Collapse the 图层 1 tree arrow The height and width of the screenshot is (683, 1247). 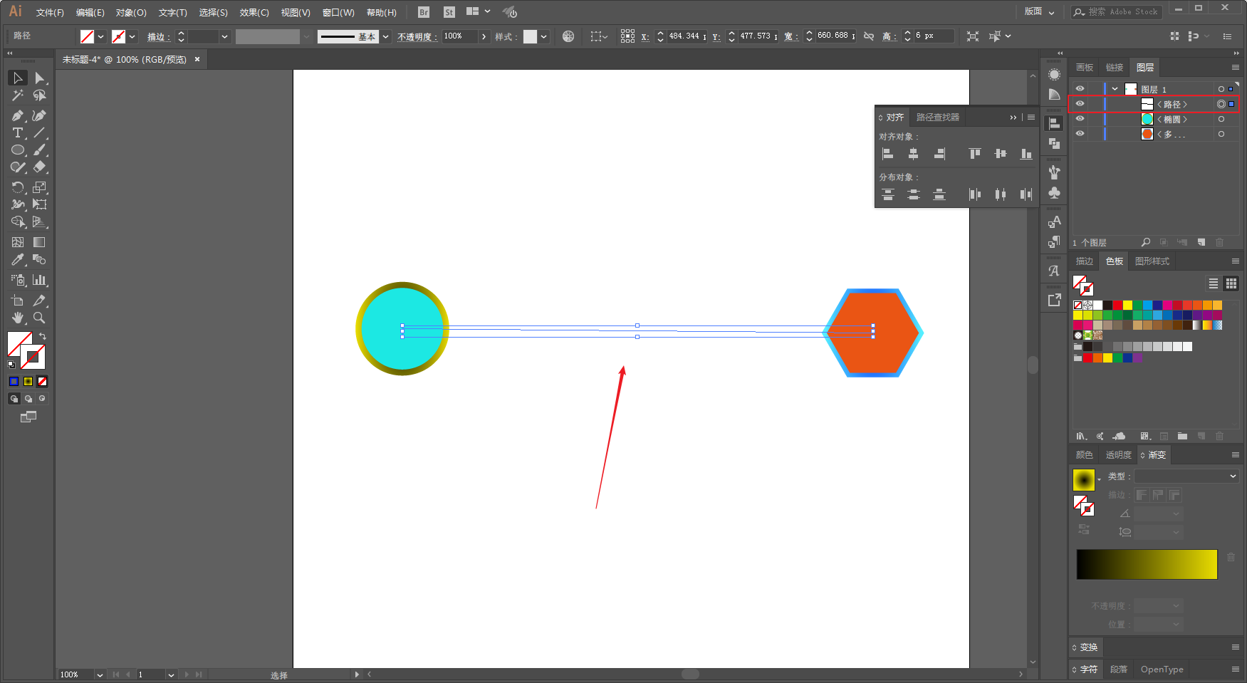coord(1115,89)
